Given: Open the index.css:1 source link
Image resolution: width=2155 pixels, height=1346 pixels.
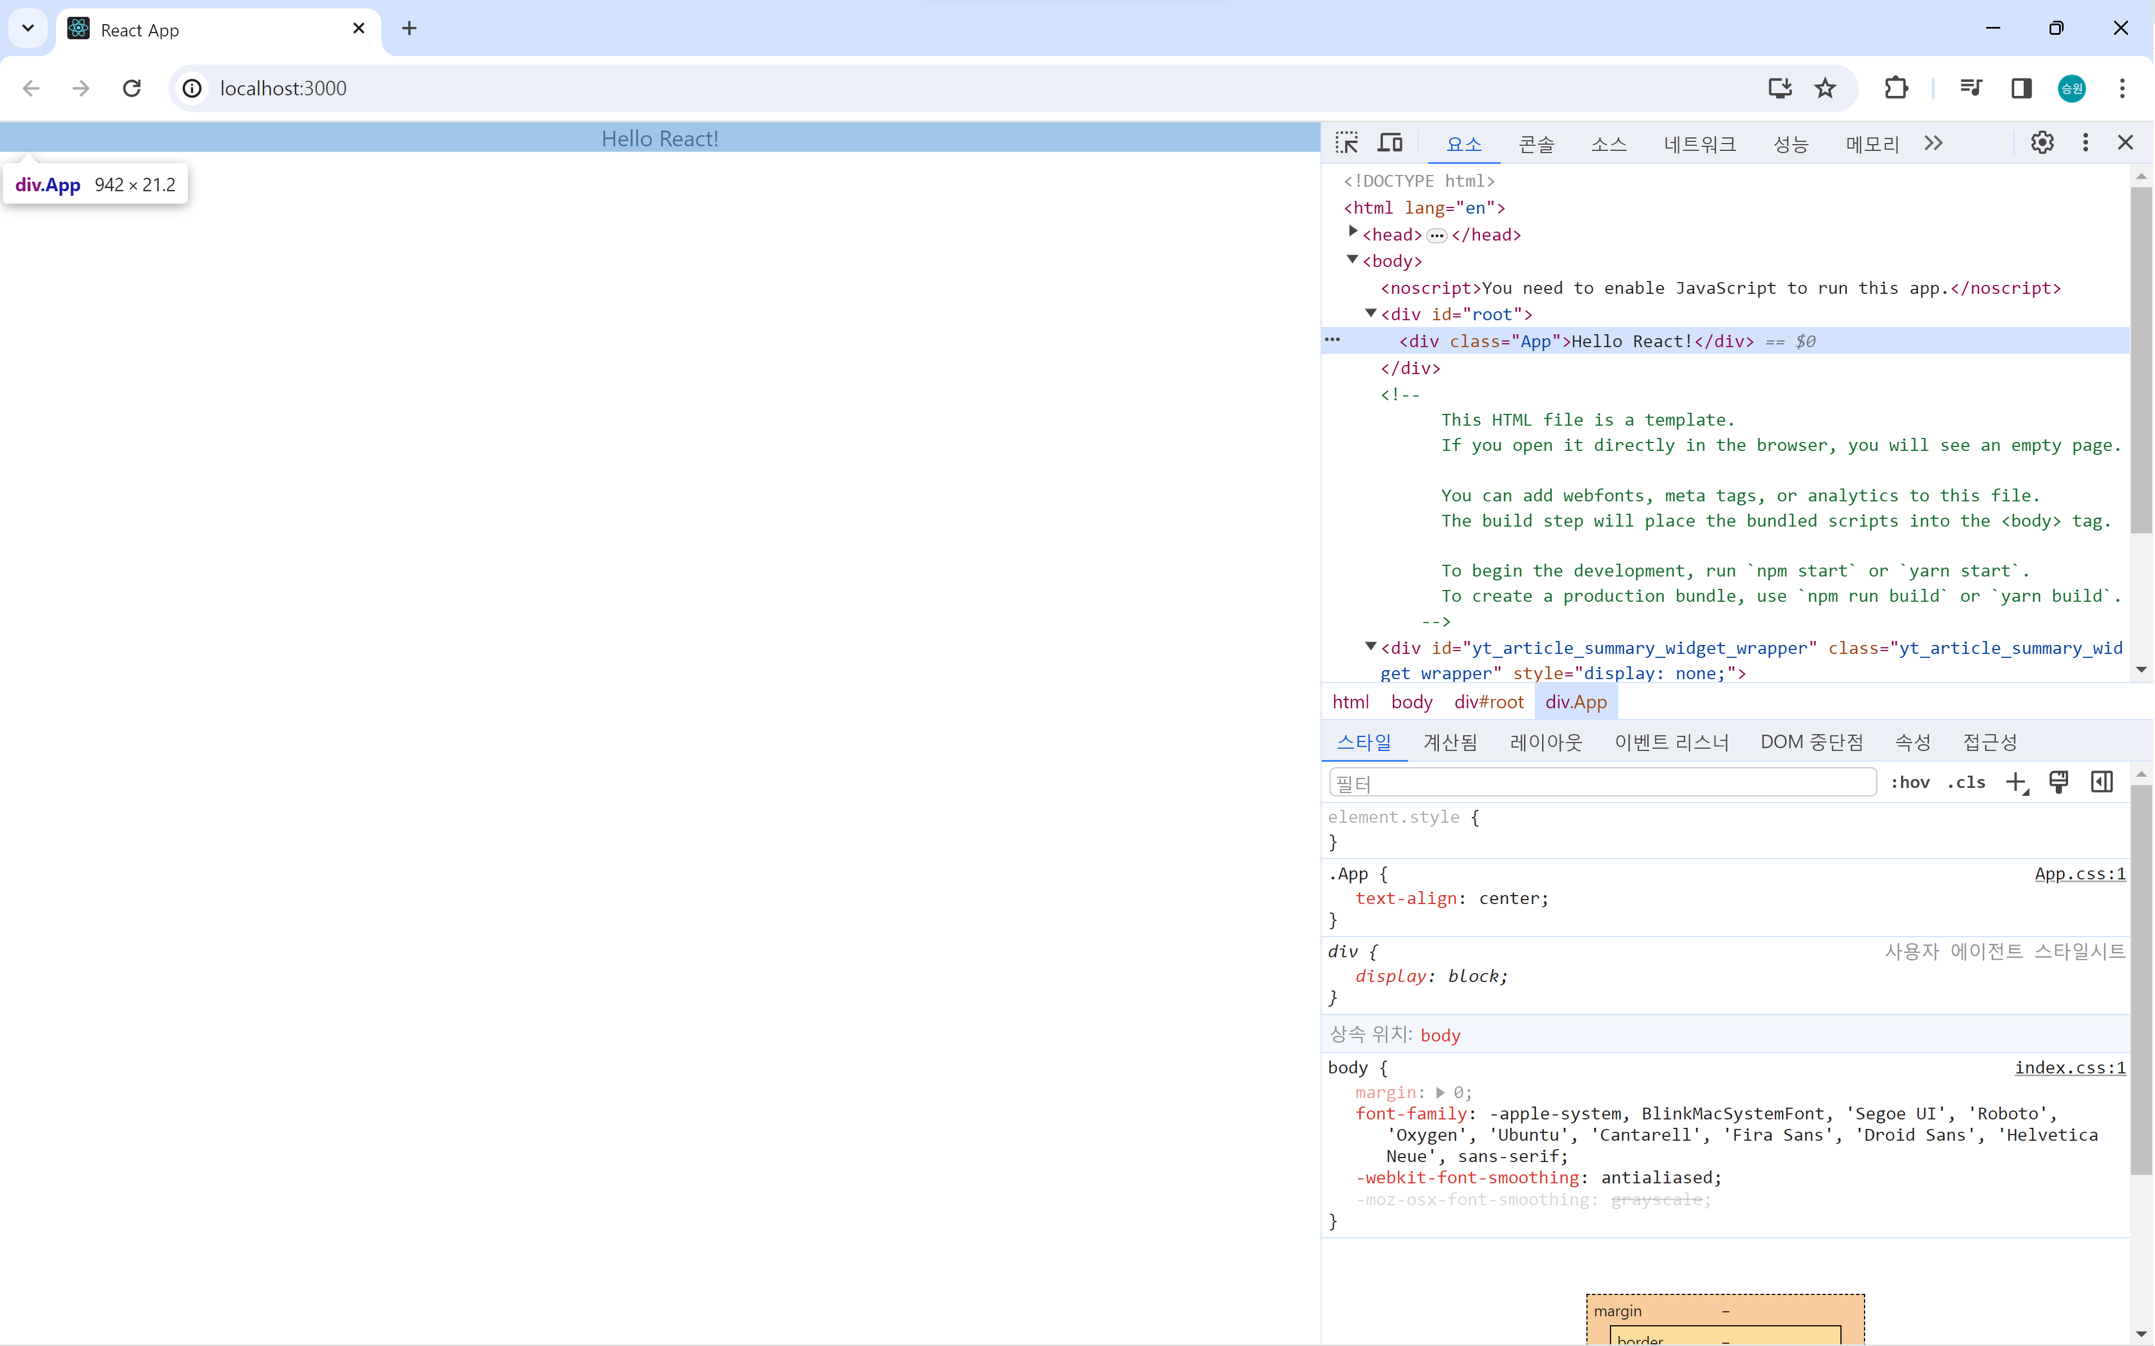Looking at the screenshot, I should tap(2070, 1067).
